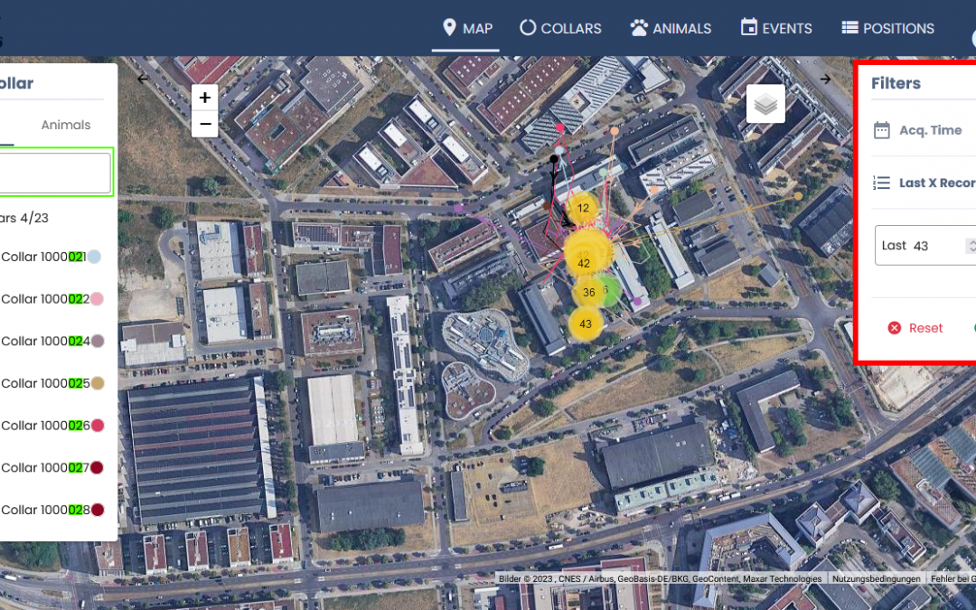Screen dimensions: 976x610
Task: Collapse left panel with arrow icon
Action: pyautogui.click(x=143, y=79)
